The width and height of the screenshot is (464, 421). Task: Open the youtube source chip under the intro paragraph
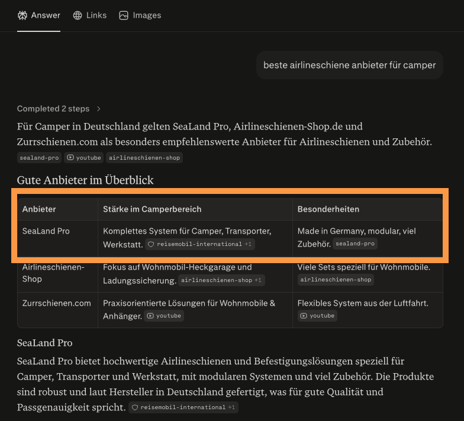point(84,157)
